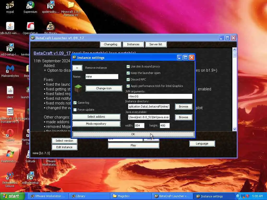Switch to BetaCraft Launcher taskbar item

pos(172,196)
